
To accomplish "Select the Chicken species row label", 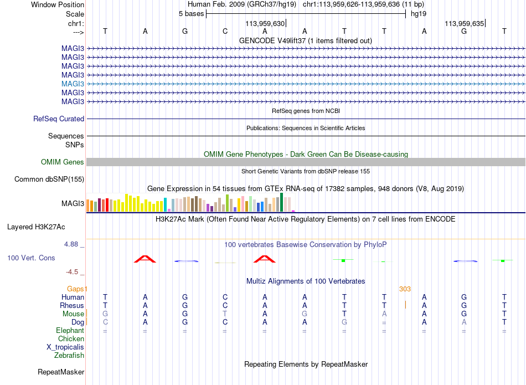I will (71, 338).
